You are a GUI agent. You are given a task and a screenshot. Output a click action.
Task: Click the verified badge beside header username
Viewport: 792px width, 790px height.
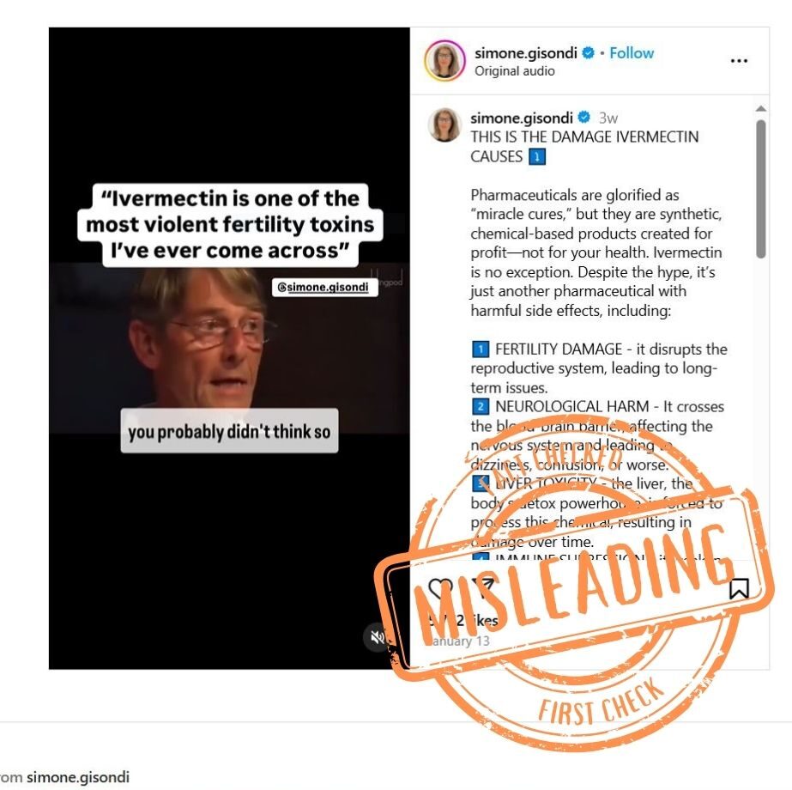click(x=588, y=52)
